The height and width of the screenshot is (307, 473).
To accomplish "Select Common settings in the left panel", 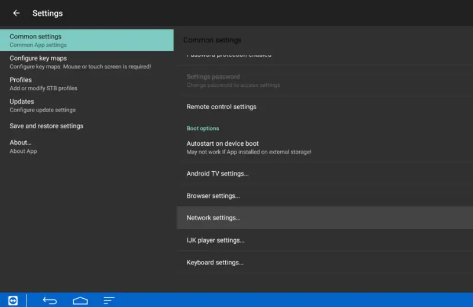I will click(x=86, y=40).
